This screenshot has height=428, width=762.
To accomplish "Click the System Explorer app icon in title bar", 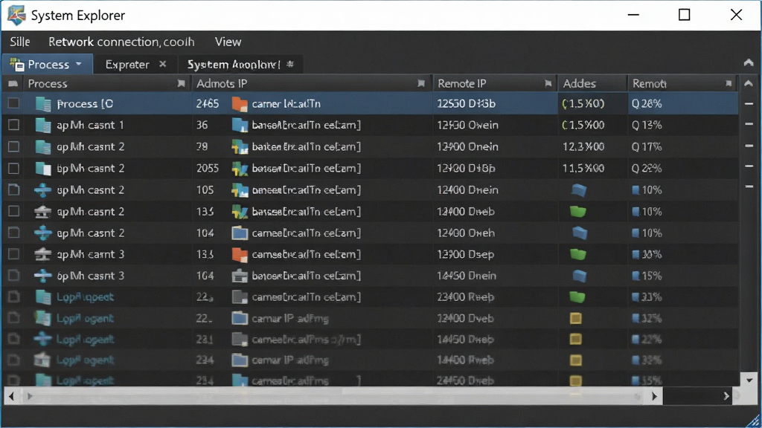I will click(x=16, y=15).
